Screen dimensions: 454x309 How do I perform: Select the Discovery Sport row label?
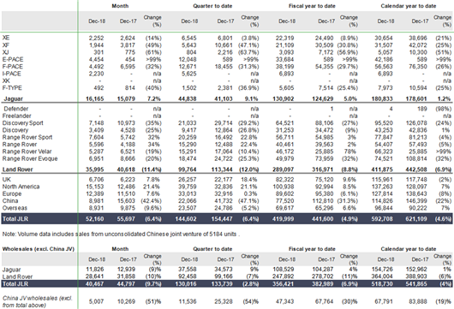pos(22,123)
